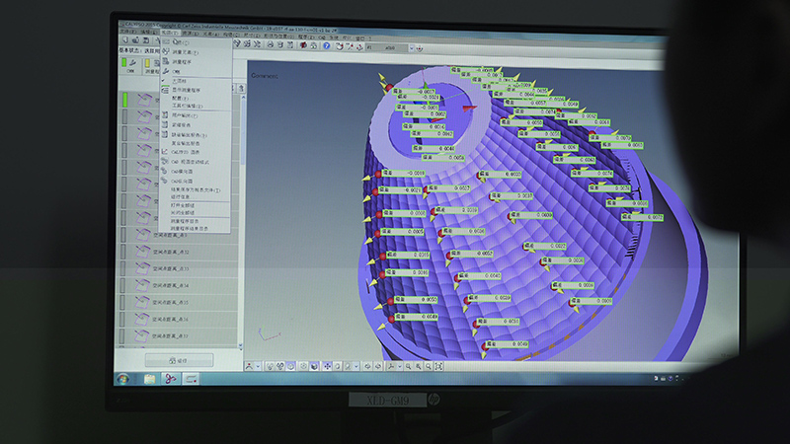Click the sphere icon next to the pan tool
This screenshot has width=790, height=444.
pos(338,366)
